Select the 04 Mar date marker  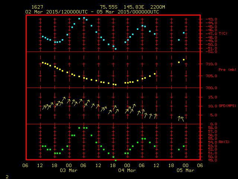coord(127,170)
